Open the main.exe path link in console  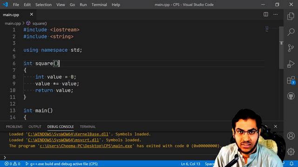click(x=86, y=146)
